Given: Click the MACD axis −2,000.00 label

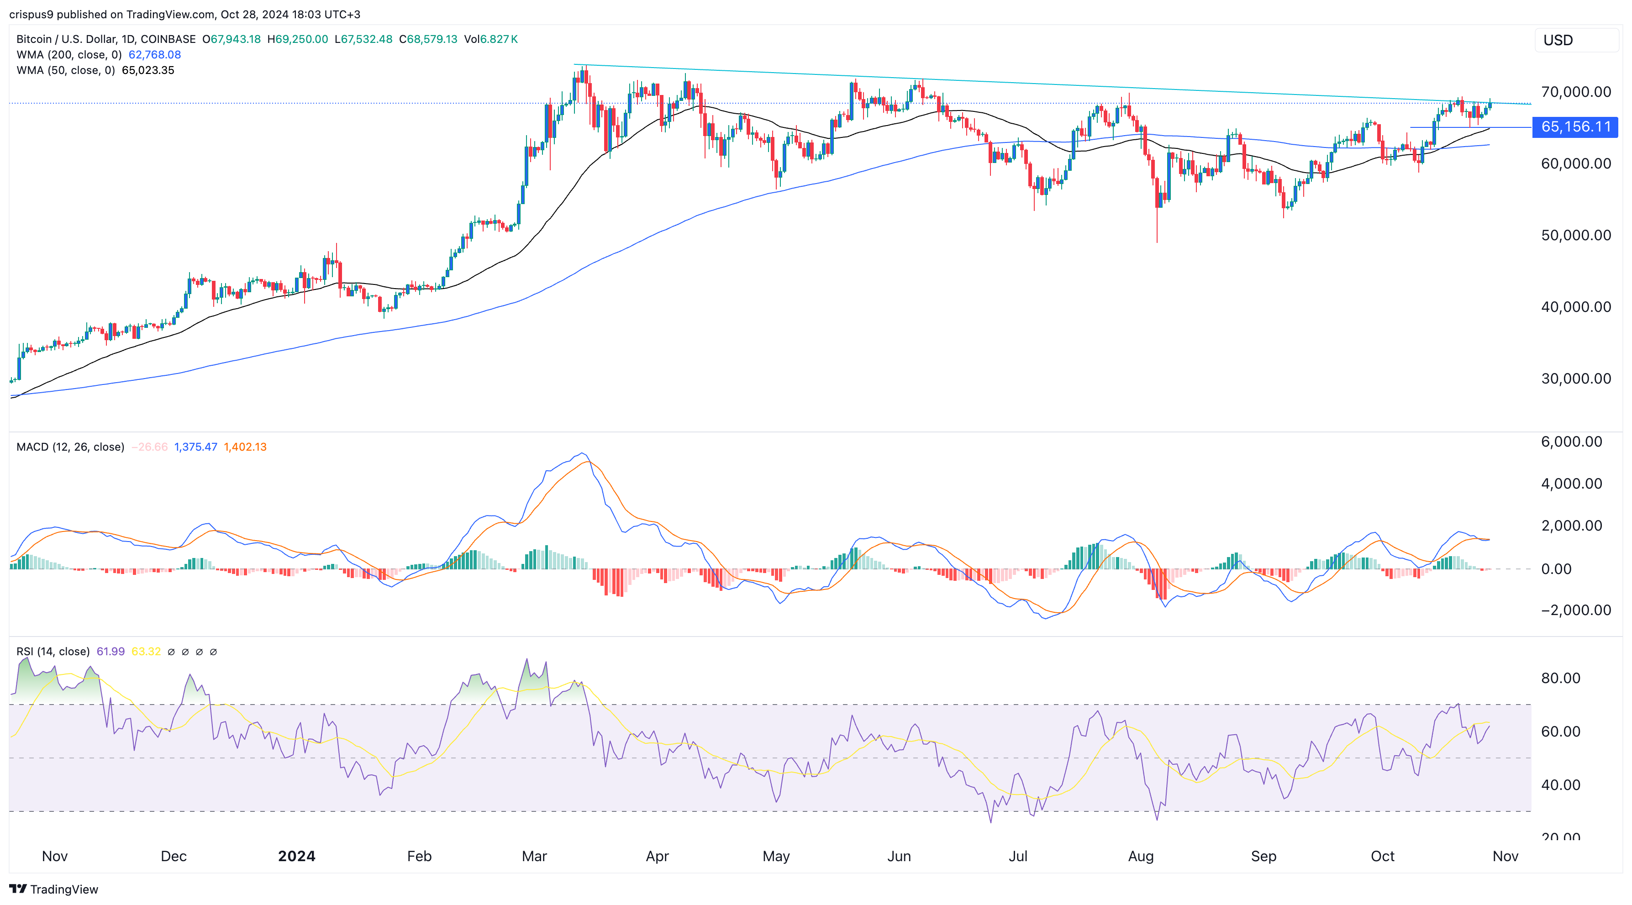Looking at the screenshot, I should pos(1576,610).
